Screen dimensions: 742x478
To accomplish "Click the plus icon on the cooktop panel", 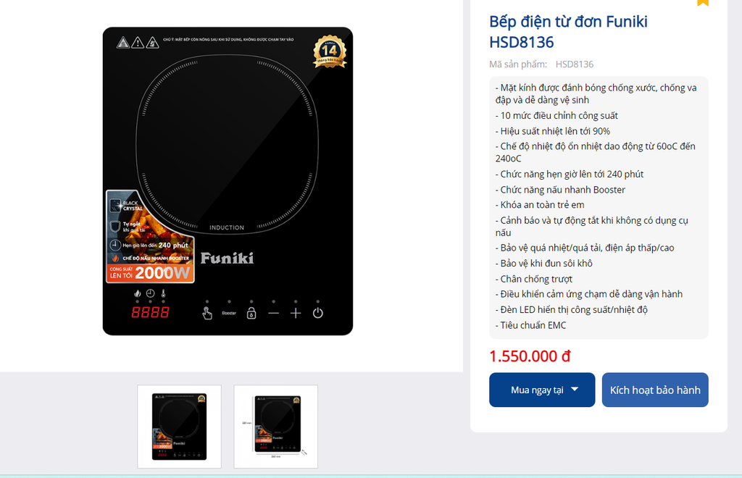I will (x=296, y=313).
